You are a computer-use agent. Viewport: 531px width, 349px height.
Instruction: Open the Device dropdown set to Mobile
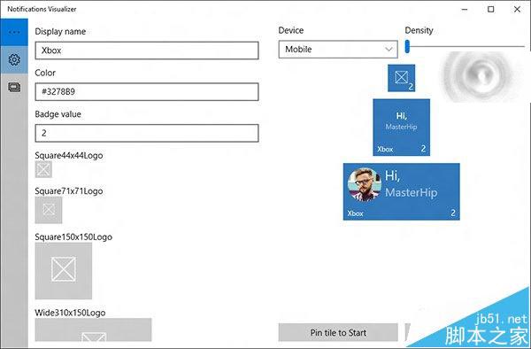pos(338,50)
